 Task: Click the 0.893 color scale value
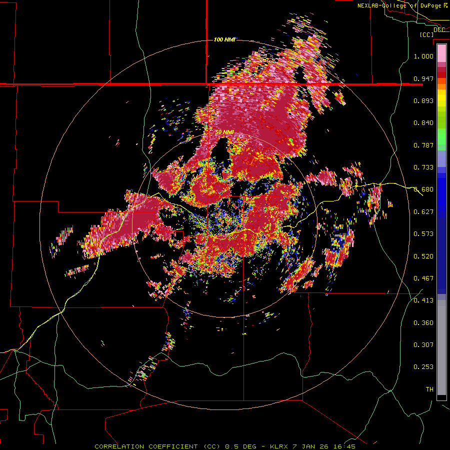(x=423, y=100)
